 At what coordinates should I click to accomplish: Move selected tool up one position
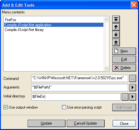116,27
